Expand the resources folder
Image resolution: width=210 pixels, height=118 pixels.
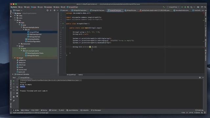click(x=19, y=44)
